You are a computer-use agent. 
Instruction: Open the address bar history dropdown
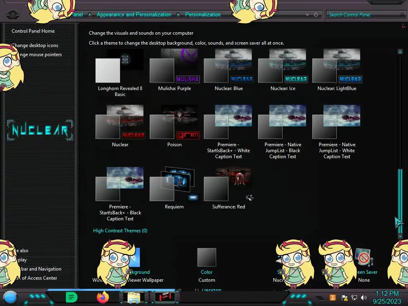[307, 15]
